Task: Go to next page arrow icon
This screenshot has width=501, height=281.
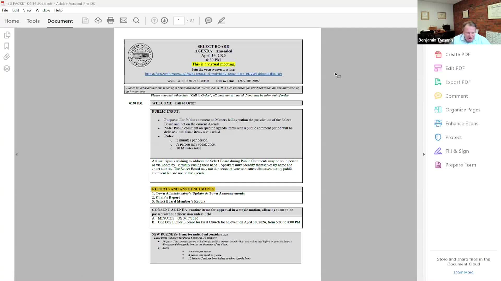Action: (x=164, y=21)
